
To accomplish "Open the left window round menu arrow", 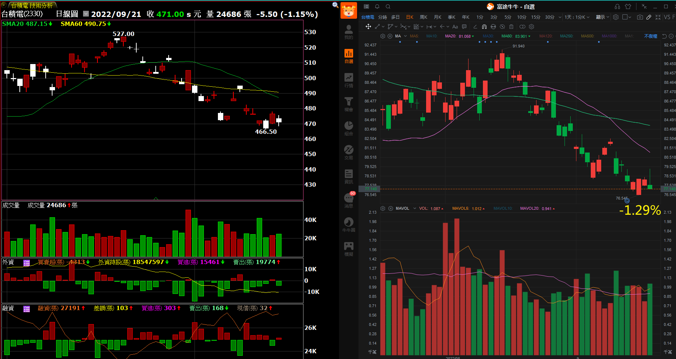I will [x=4, y=5].
